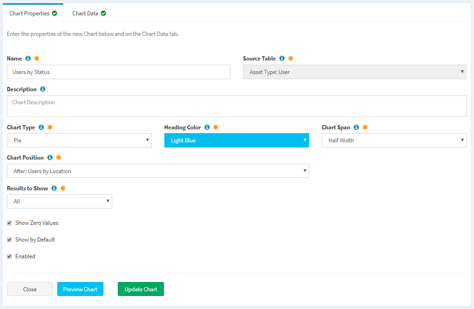Expand the Chart Span Half Width dropdown
This screenshot has width=474, height=309.
(x=393, y=141)
